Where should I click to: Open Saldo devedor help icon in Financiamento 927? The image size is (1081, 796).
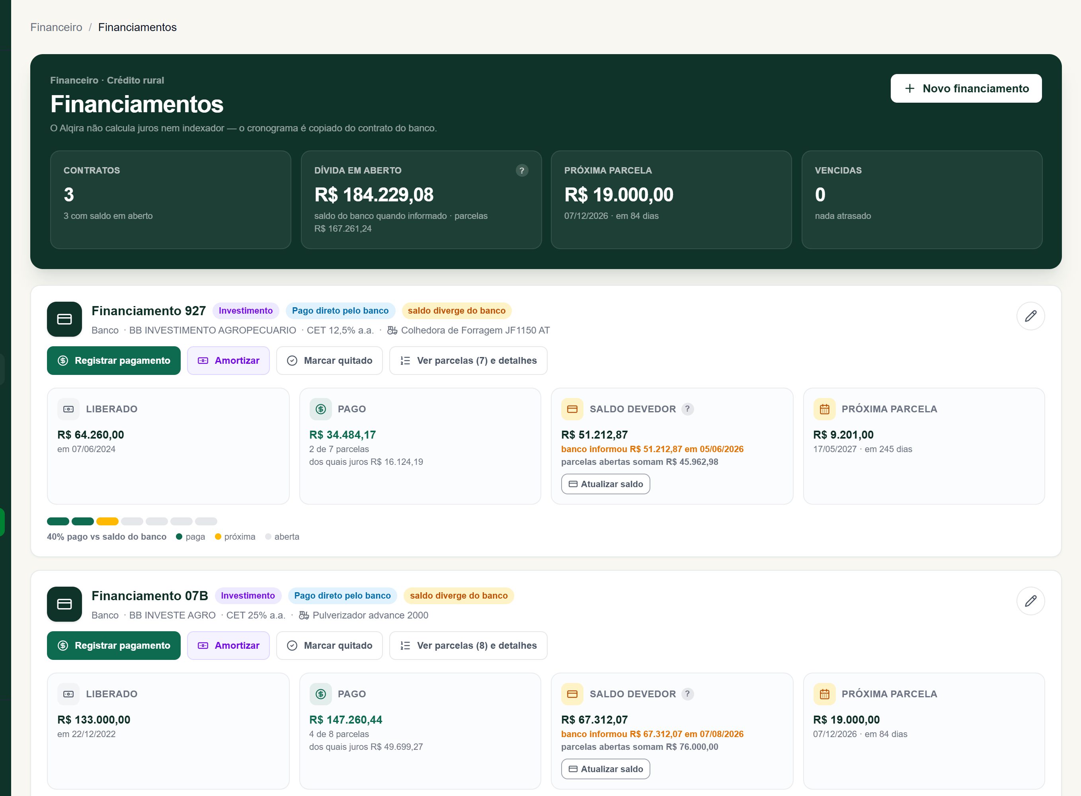point(687,409)
